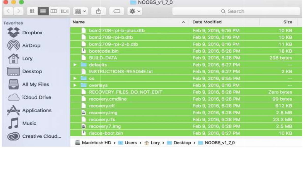Click Desktop in the path bar
The width and height of the screenshot is (305, 169).
(x=182, y=143)
